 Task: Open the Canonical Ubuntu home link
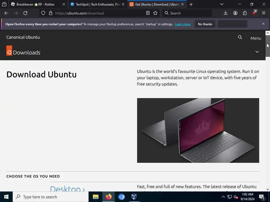click(x=23, y=37)
